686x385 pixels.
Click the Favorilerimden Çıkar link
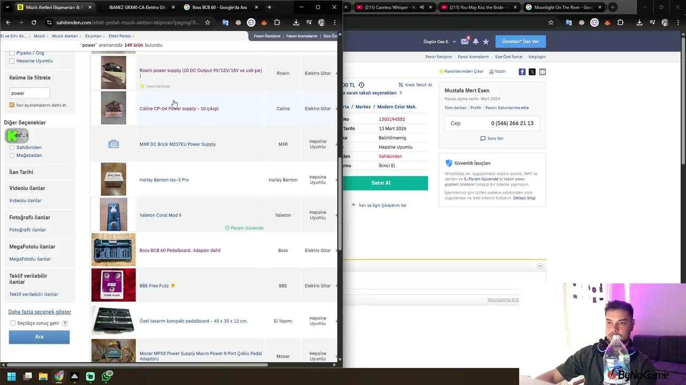[461, 71]
